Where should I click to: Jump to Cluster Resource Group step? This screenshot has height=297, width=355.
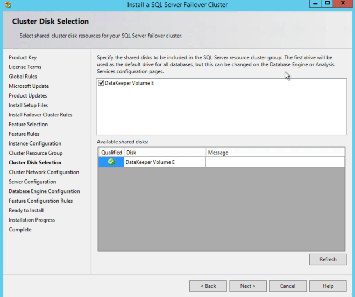point(35,153)
